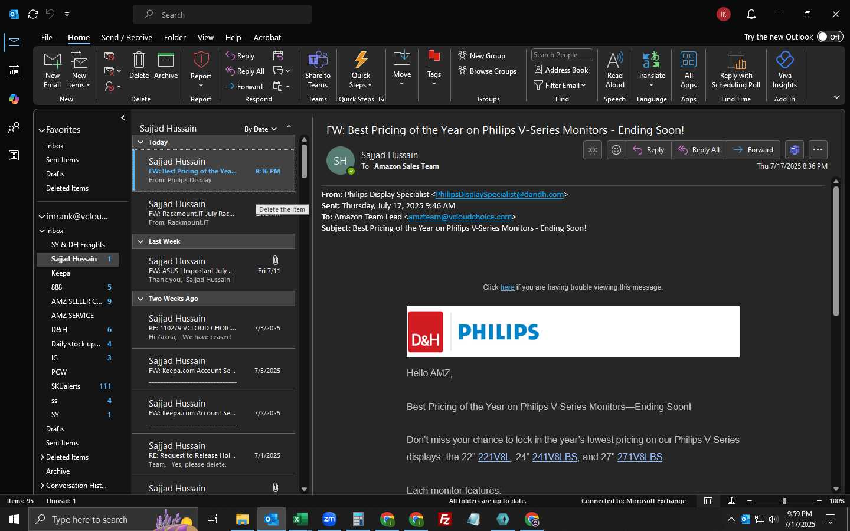The height and width of the screenshot is (531, 850).
Task: Switch to the Send / Receive tab
Action: 127,37
